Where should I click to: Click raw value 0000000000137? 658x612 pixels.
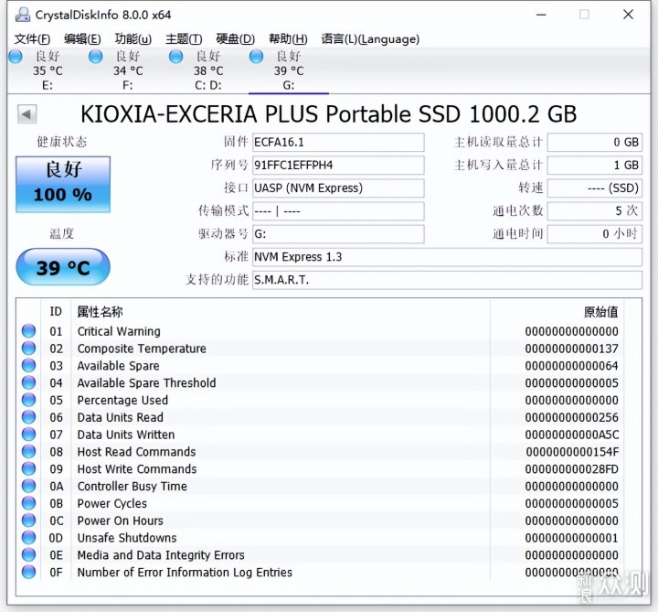point(571,349)
